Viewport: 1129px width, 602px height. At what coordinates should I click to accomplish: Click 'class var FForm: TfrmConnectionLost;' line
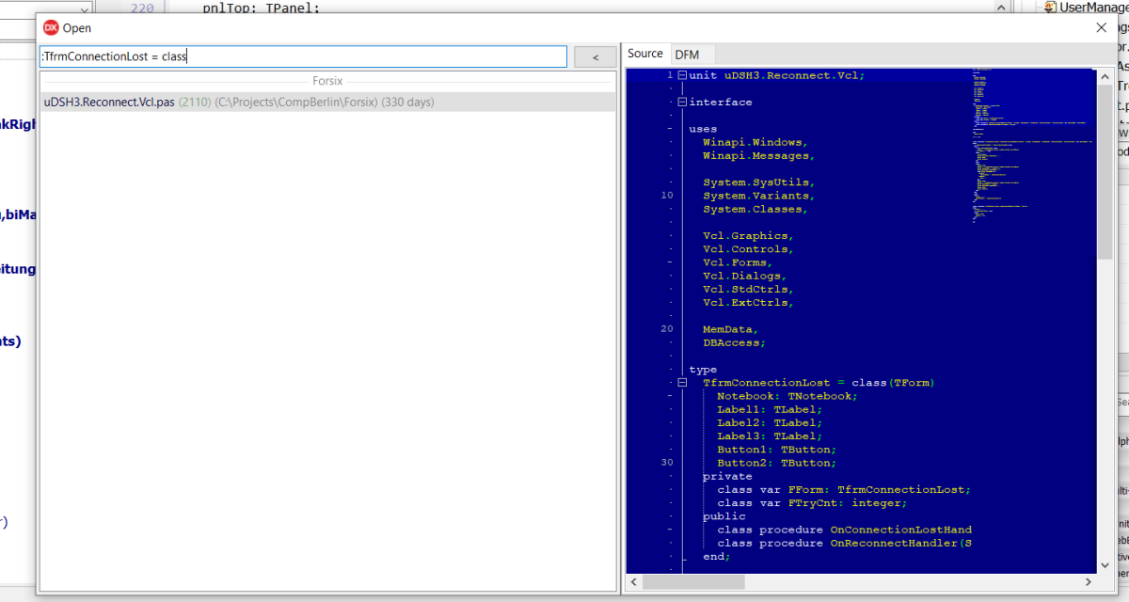click(844, 489)
